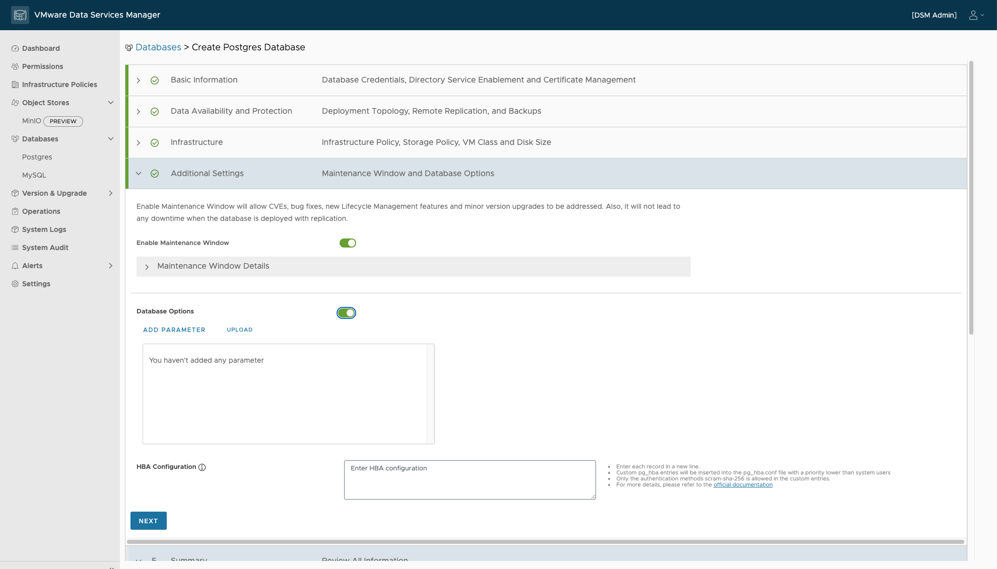This screenshot has width=997, height=569.
Task: Click the PREVIEW badge beside MinIO
Action: (63, 121)
